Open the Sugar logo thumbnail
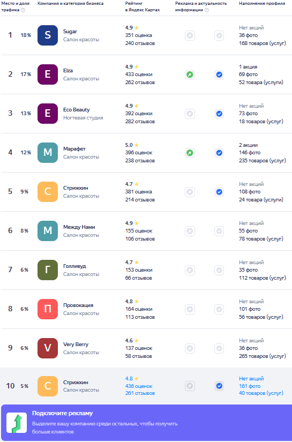The image size is (292, 442). pyautogui.click(x=48, y=35)
